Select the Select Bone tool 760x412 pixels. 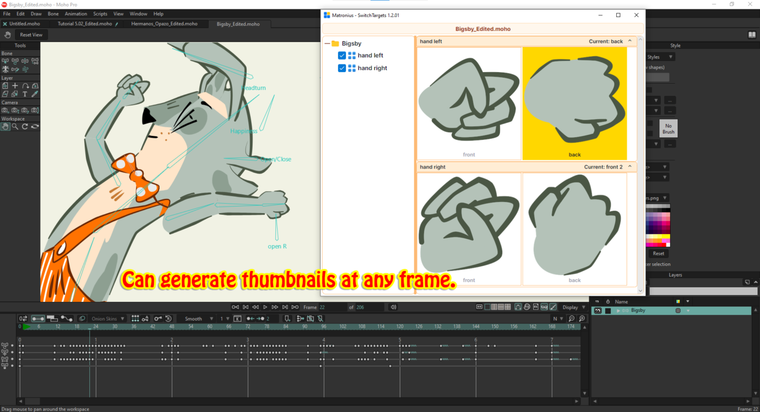pos(5,61)
